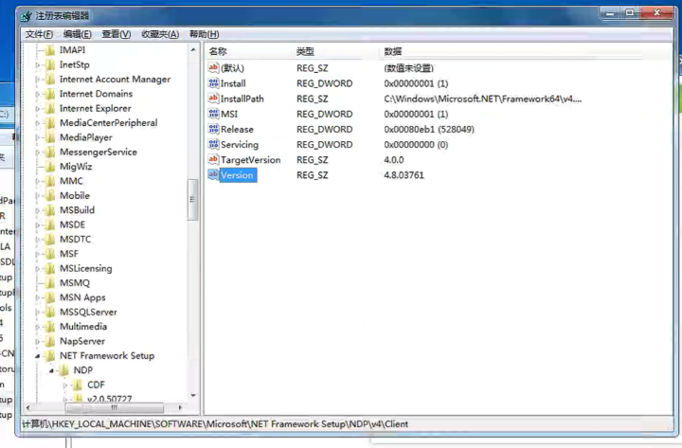Viewport: 682px width, 448px height.
Task: Collapse the NDP tree node
Action: point(53,370)
